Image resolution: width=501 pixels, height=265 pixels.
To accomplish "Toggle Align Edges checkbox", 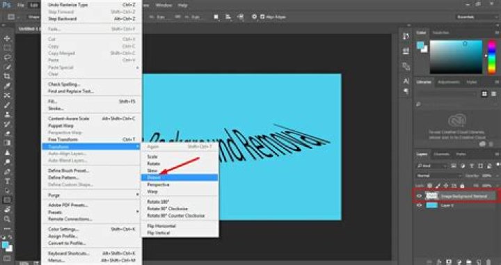I will (262, 17).
